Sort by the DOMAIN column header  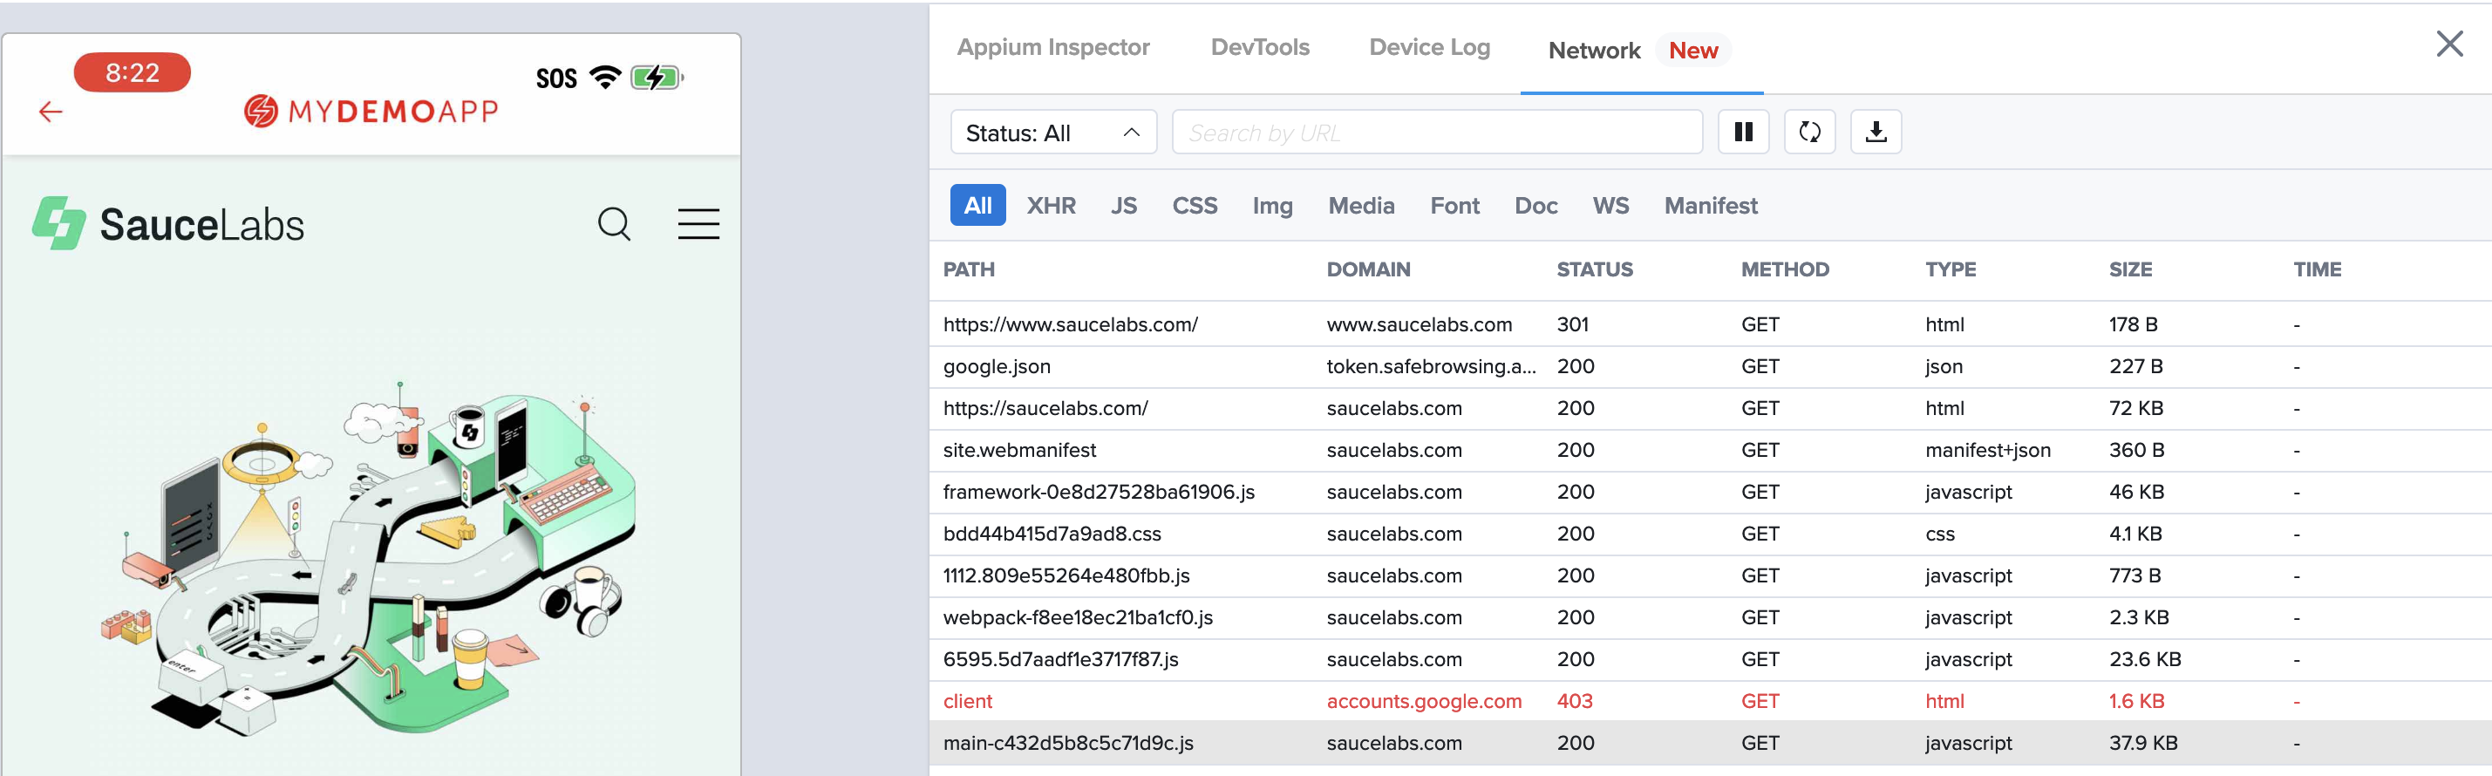pos(1368,269)
